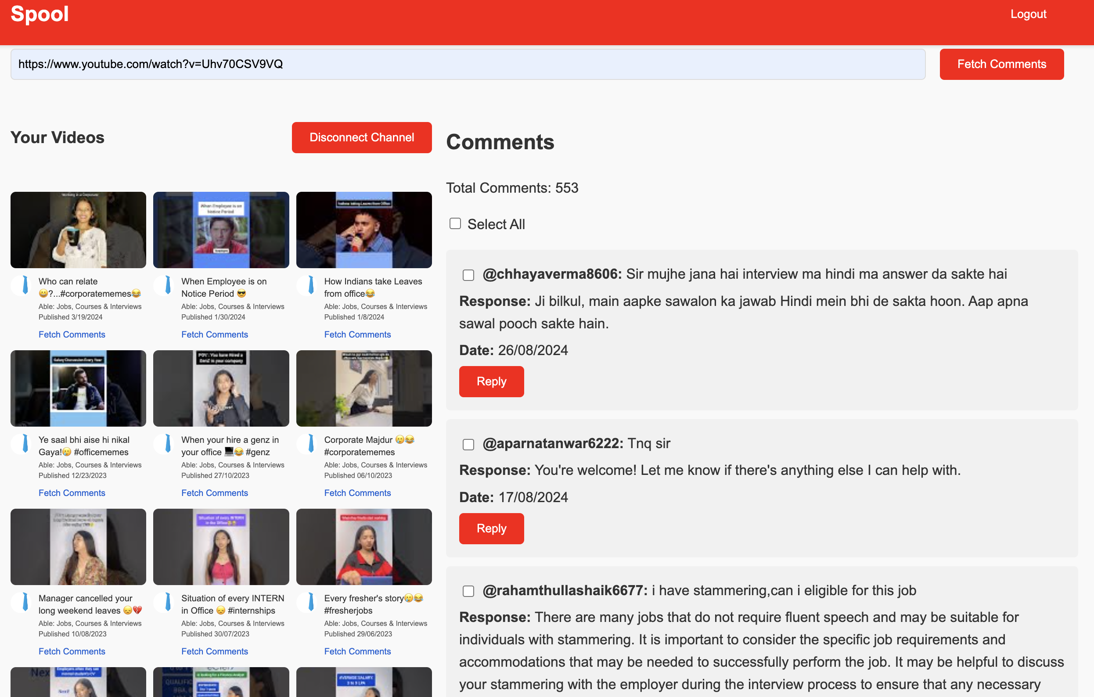Open the 'Corporate Majdur' video thumbnail
The image size is (1094, 697).
click(x=363, y=388)
